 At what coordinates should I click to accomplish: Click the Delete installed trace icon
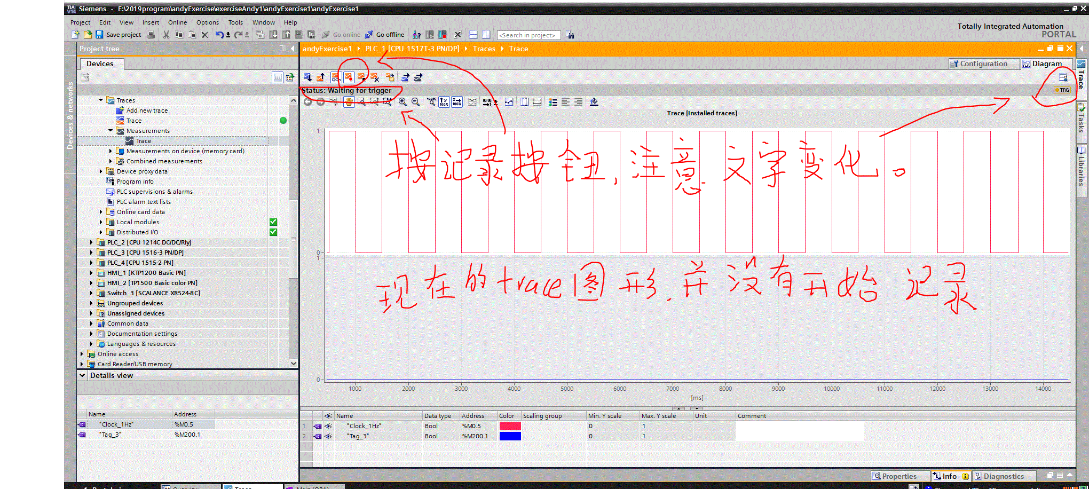pyautogui.click(x=374, y=77)
